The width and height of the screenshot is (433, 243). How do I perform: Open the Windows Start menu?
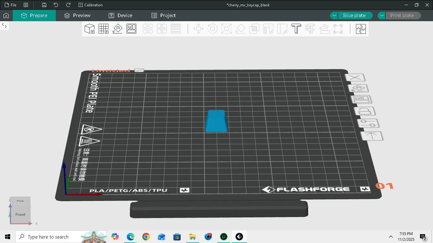8,237
